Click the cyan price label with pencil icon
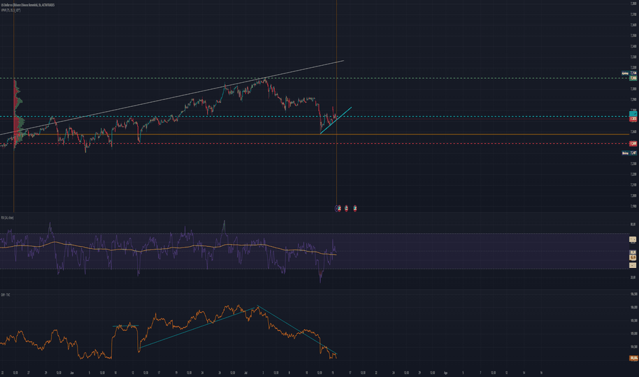639x377 pixels. tap(634, 114)
